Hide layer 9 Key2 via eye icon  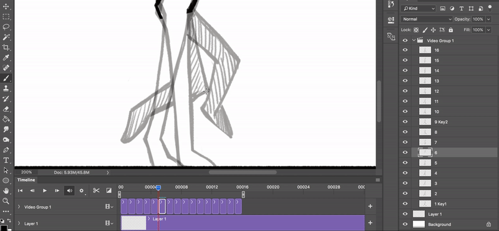pyautogui.click(x=405, y=121)
